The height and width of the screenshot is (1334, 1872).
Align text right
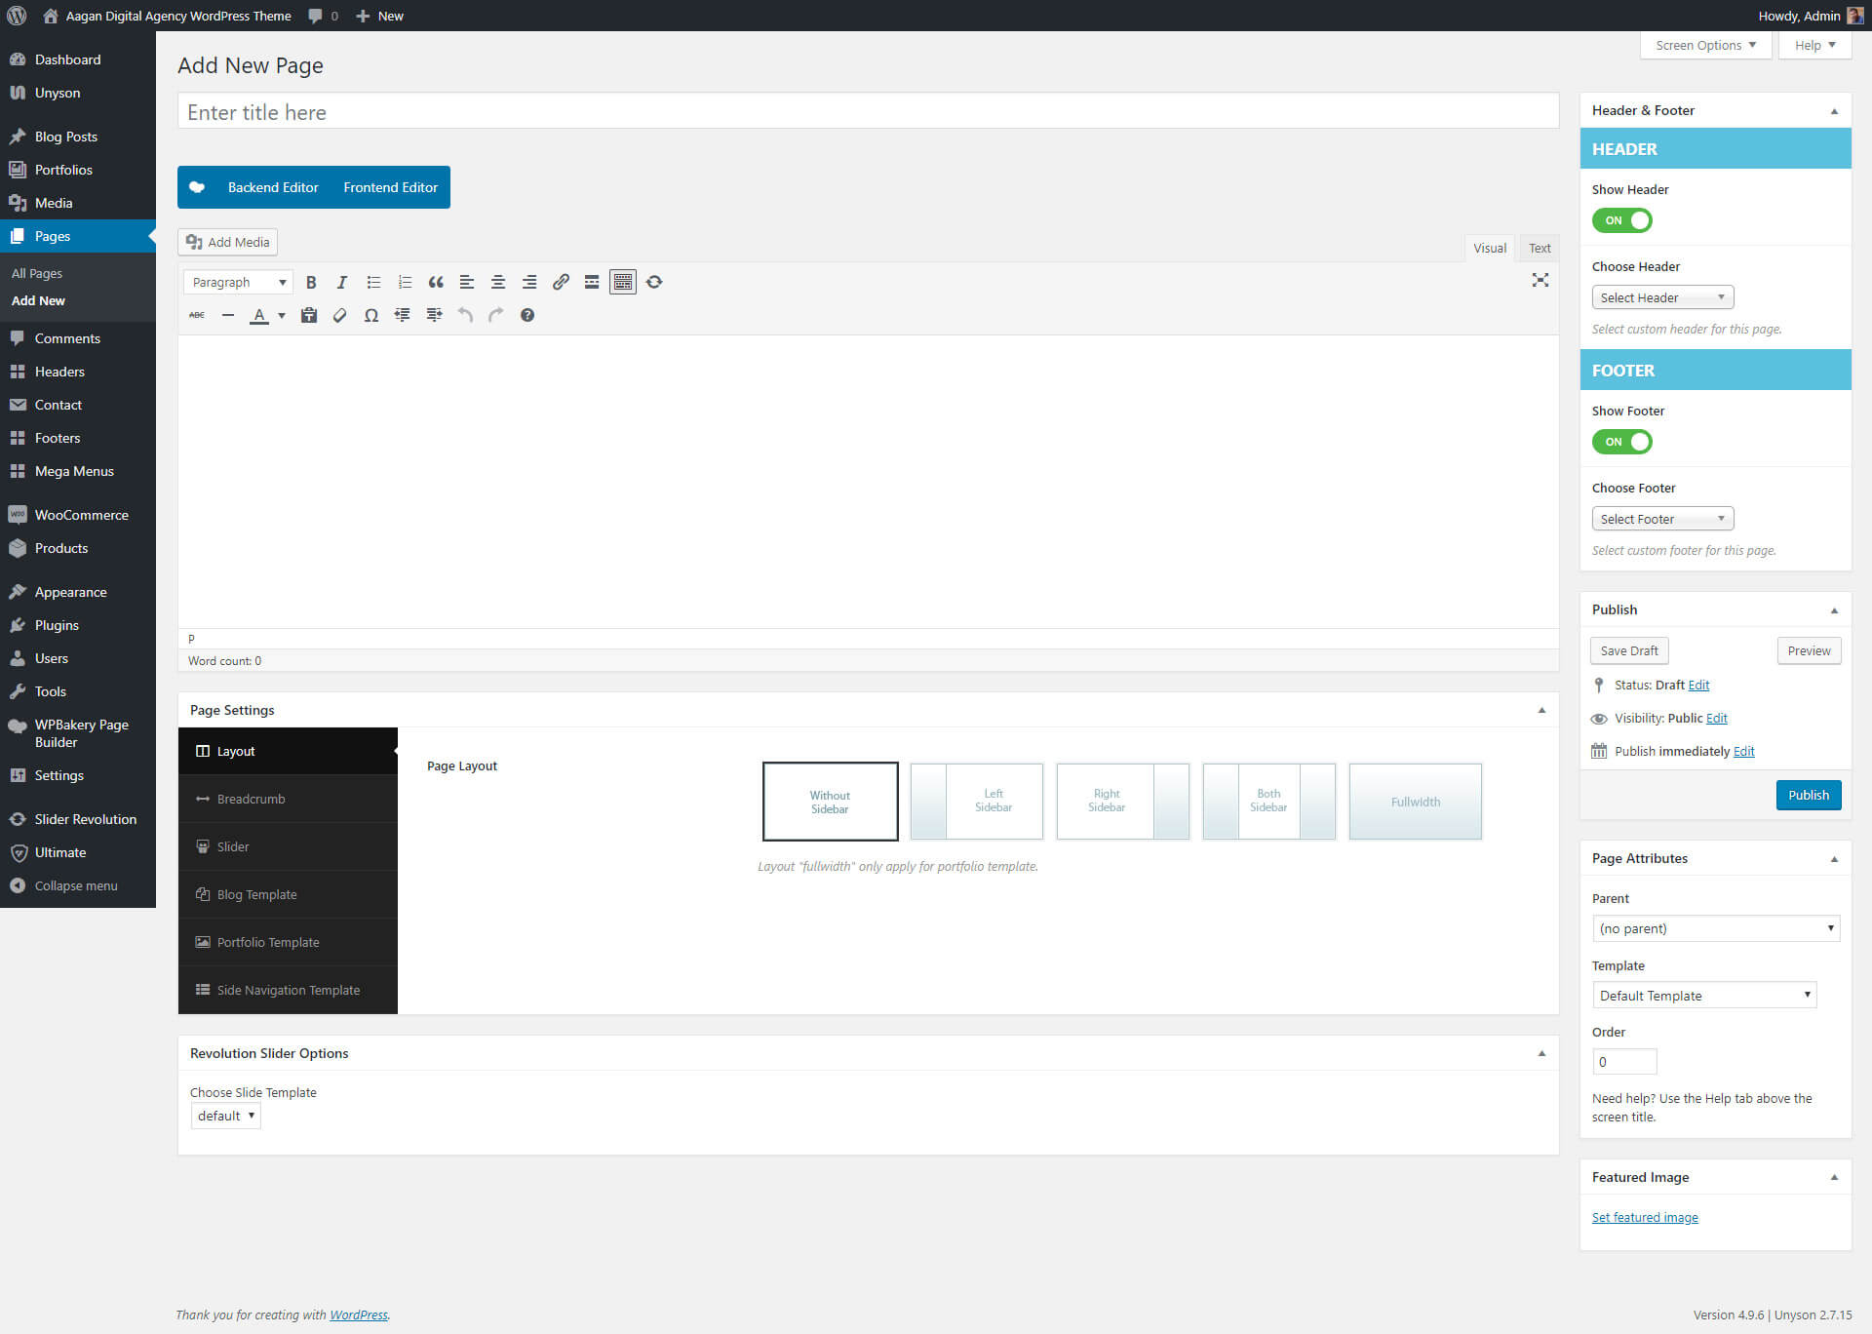click(529, 282)
